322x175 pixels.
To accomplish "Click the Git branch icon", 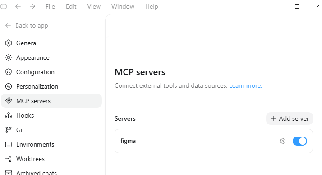I will [x=9, y=130].
